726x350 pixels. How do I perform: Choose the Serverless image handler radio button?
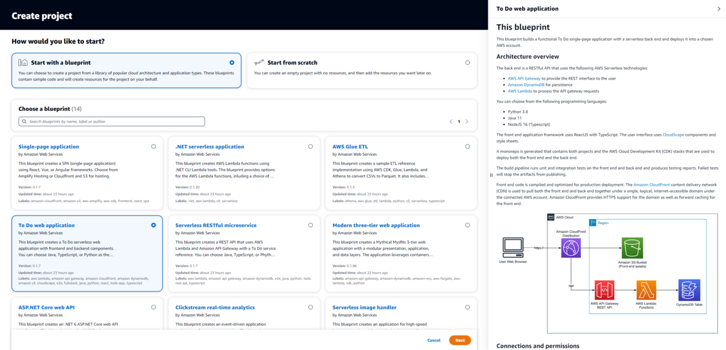point(468,307)
